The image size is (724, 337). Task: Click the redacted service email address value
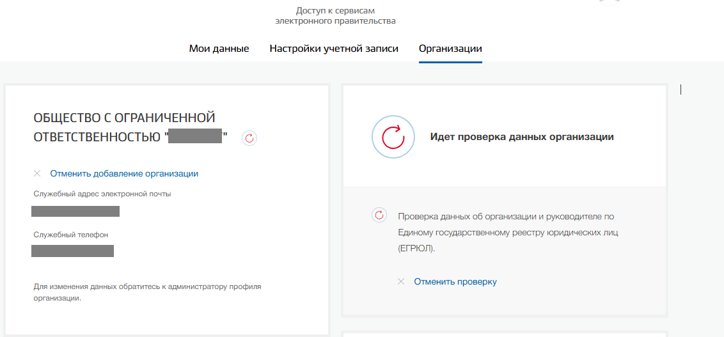point(75,212)
